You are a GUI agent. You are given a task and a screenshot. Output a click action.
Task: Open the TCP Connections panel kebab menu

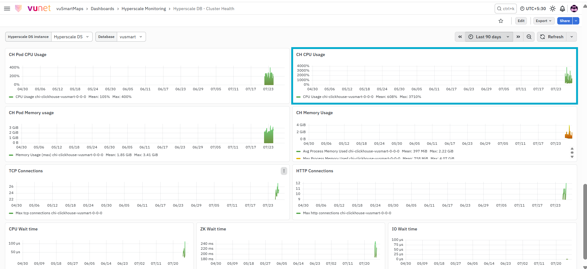pyautogui.click(x=284, y=171)
